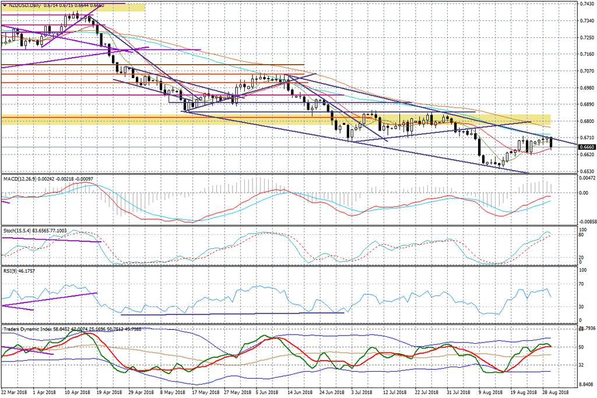Click the 29 Apr 2018 date label
This screenshot has height=398, width=597.
[x=142, y=392]
